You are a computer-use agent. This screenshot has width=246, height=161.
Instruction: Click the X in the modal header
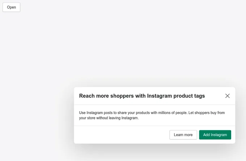tap(227, 96)
